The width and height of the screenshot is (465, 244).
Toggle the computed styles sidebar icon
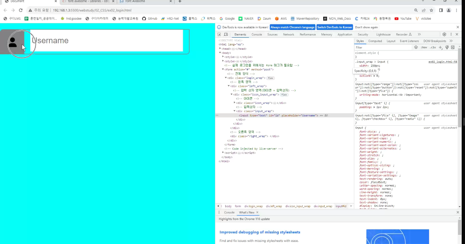point(453,47)
